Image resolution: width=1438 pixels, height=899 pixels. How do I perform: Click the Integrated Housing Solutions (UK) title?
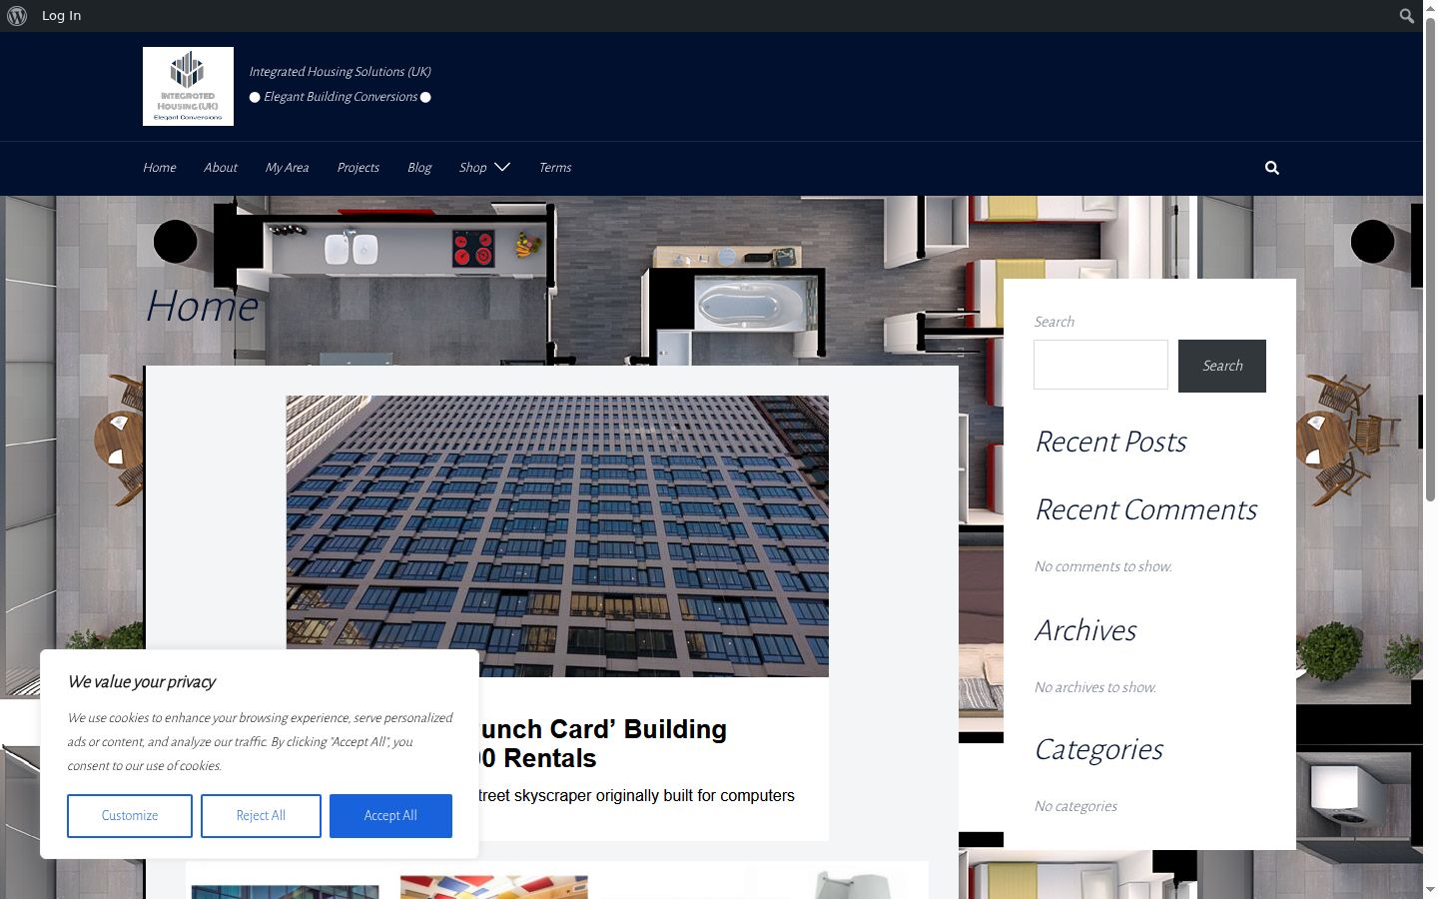[341, 72]
